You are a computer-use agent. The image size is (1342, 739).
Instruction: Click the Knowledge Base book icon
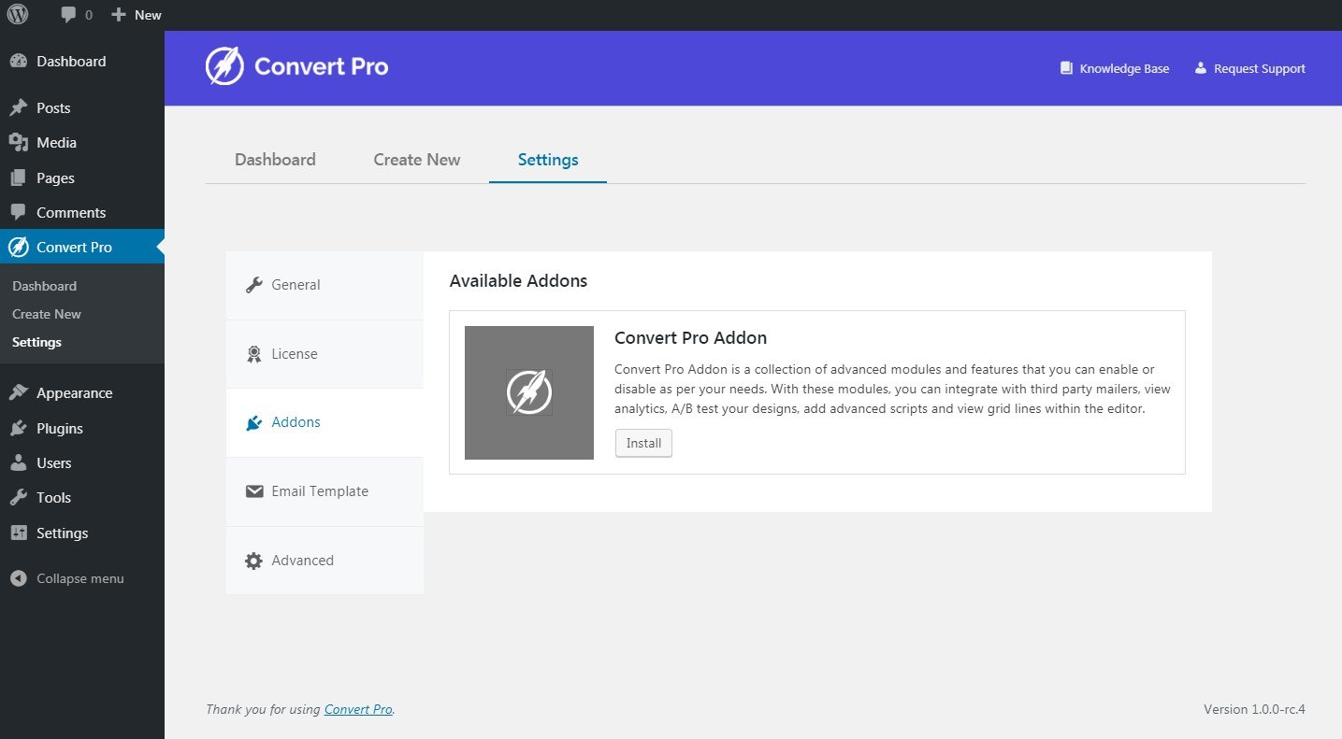tap(1066, 68)
